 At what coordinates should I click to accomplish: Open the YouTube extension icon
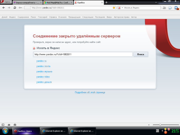point(164,8)
